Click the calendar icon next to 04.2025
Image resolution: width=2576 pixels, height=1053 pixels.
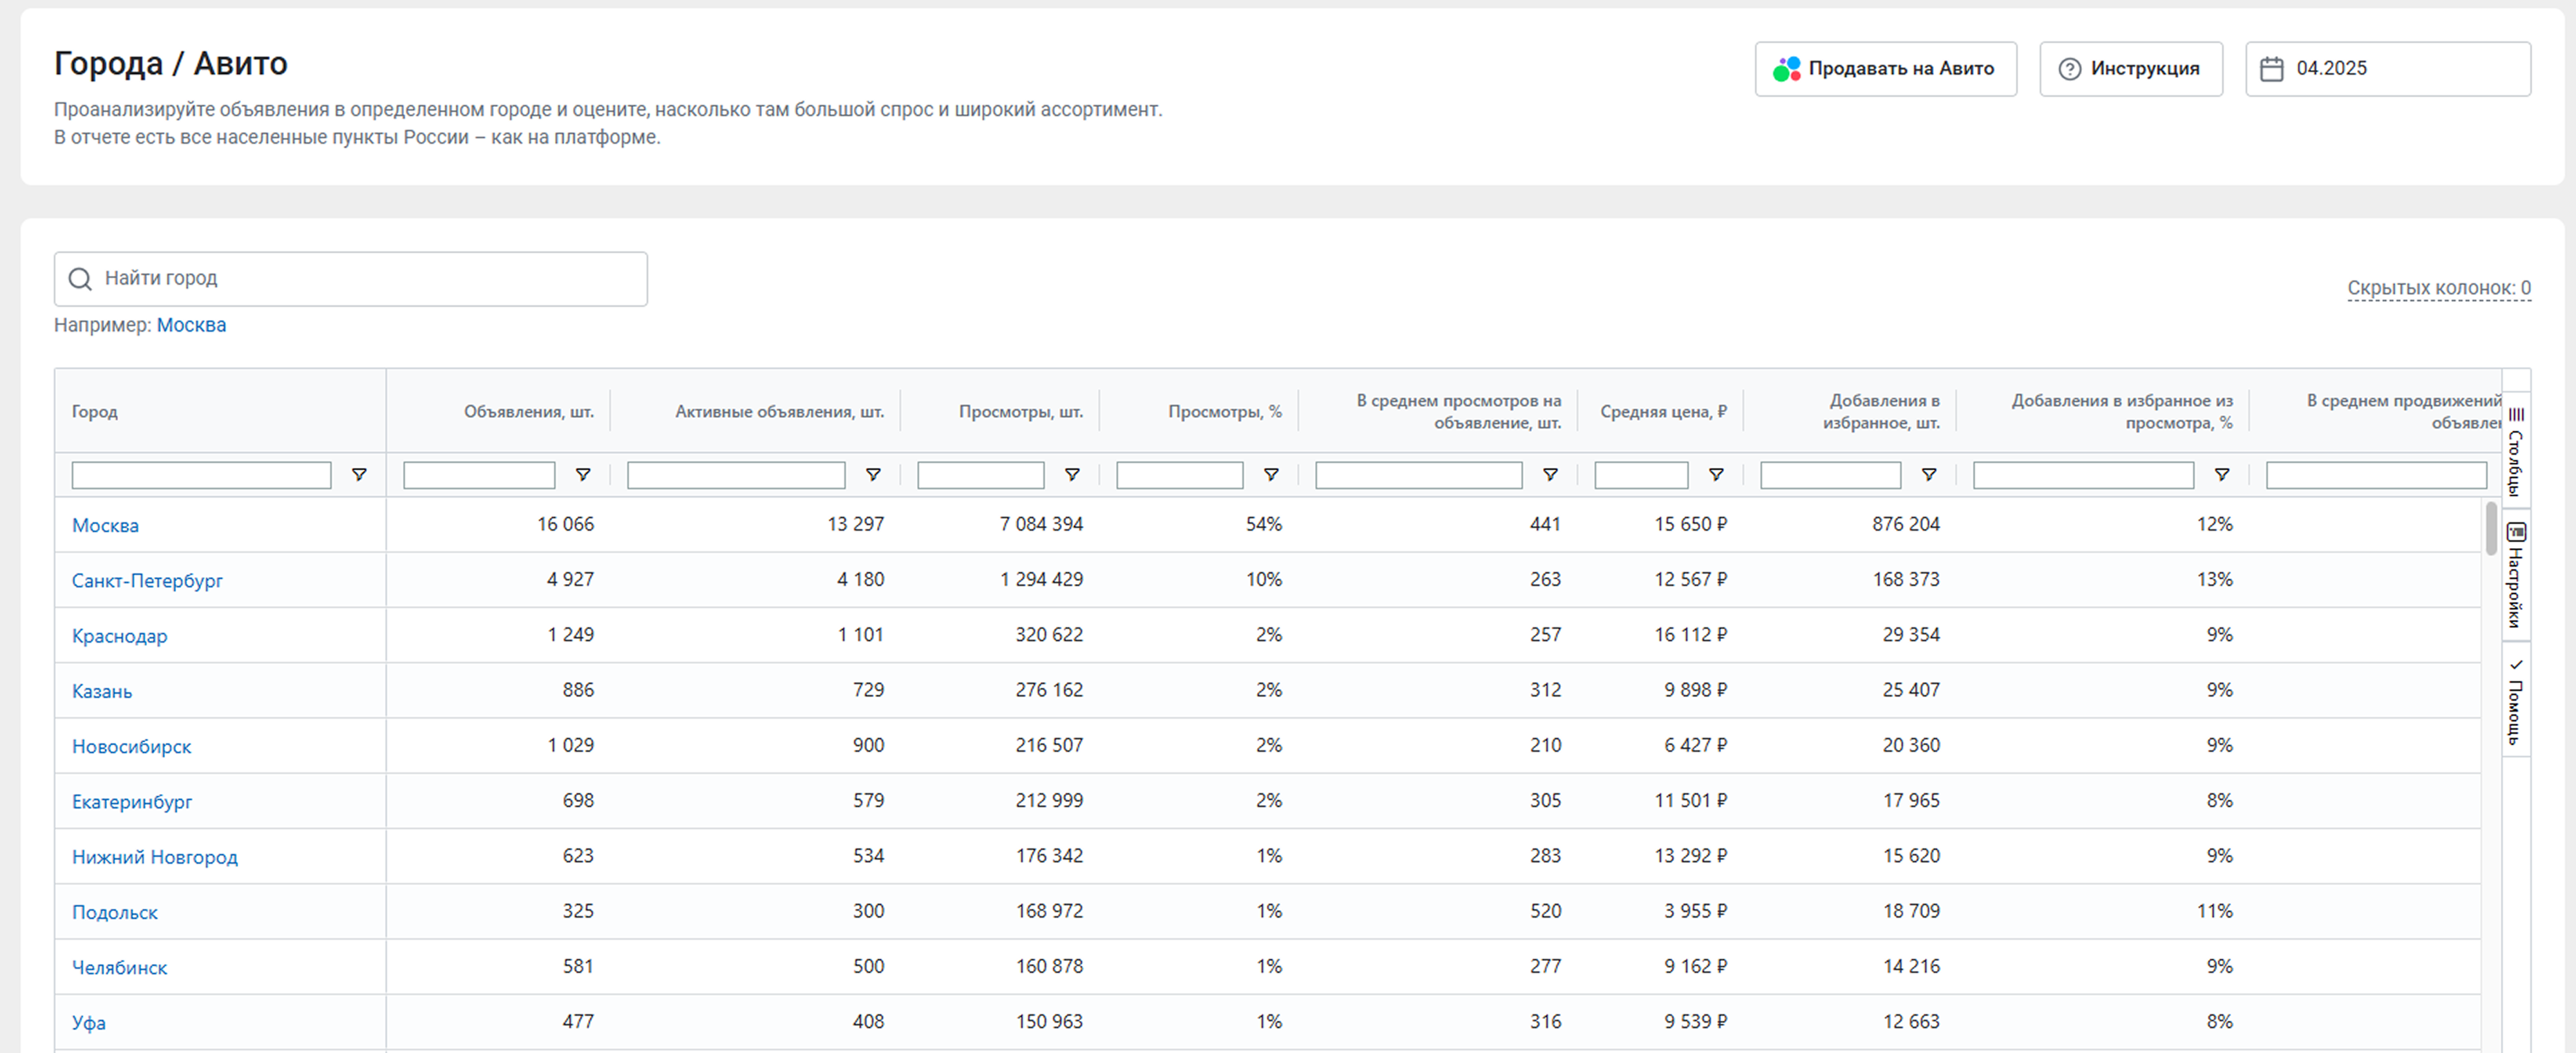(2272, 69)
